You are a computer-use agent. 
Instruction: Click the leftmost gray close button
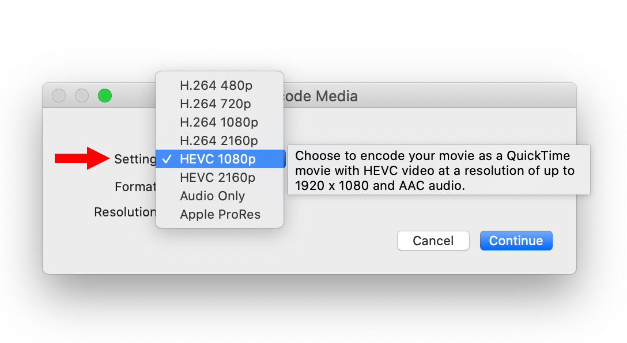59,96
